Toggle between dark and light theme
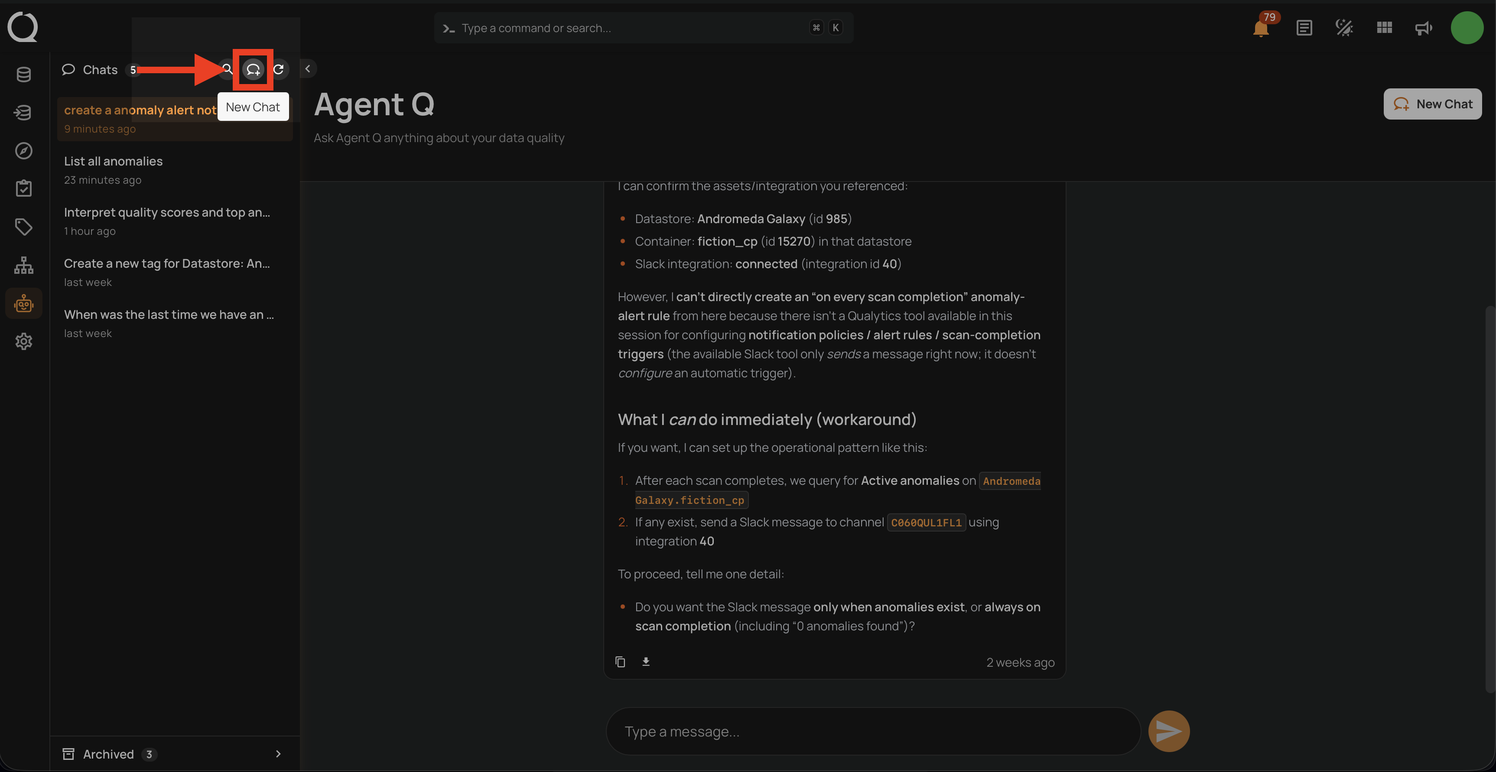This screenshot has height=772, width=1496. [x=1344, y=27]
